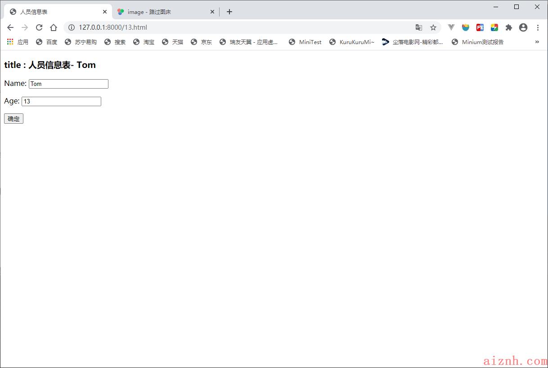Close the image - 路过图床 tab

click(212, 12)
